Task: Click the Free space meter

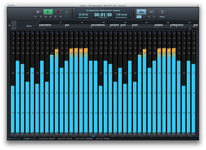Action: [31, 139]
